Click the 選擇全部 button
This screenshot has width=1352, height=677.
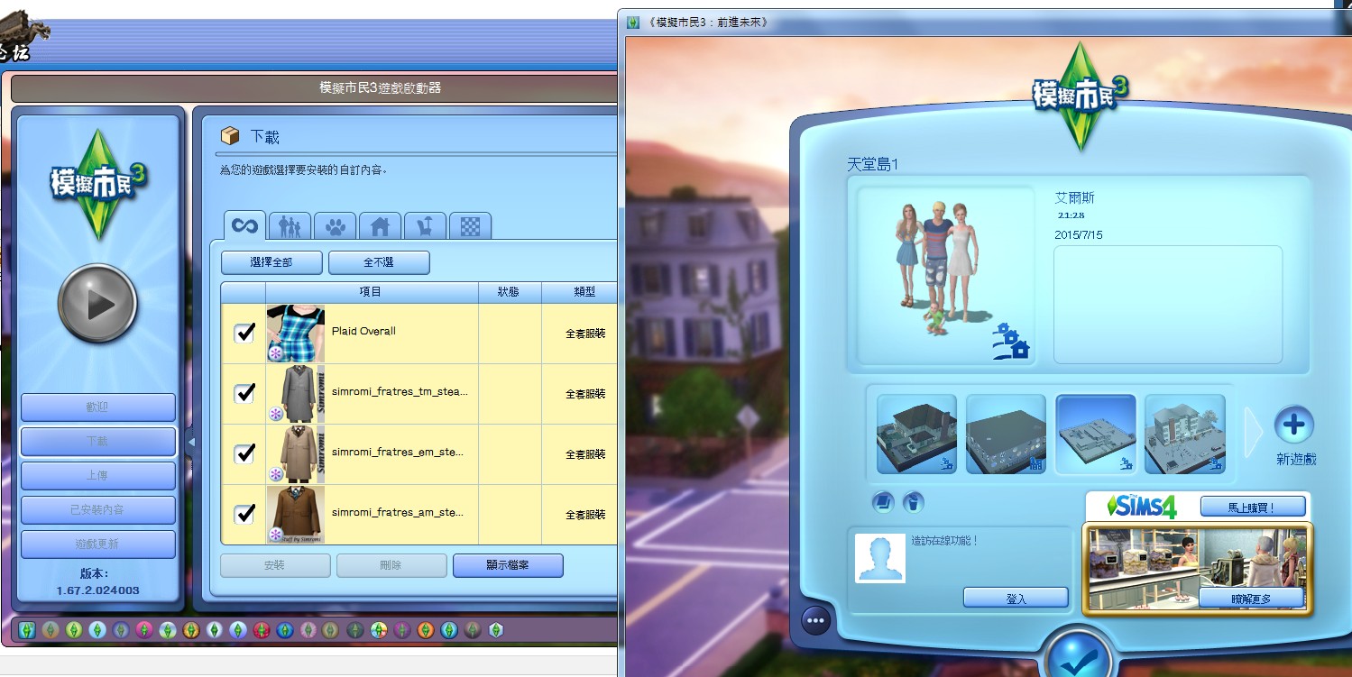271,262
